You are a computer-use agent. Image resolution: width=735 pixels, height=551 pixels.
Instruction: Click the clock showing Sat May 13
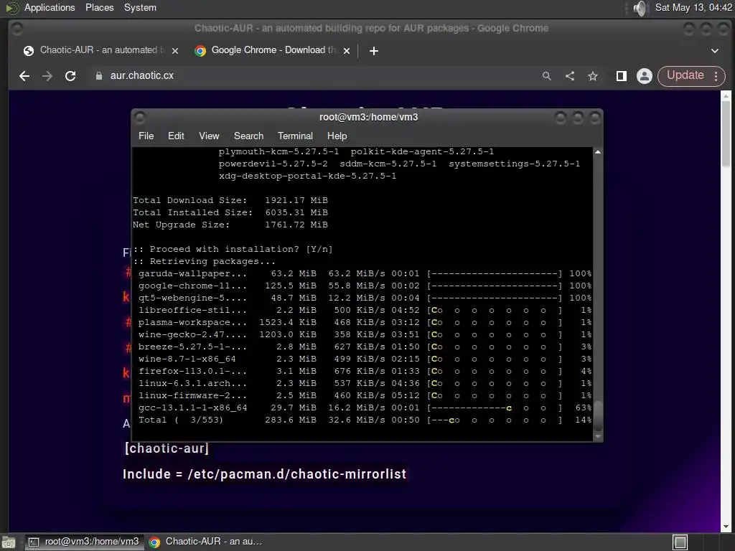693,7
